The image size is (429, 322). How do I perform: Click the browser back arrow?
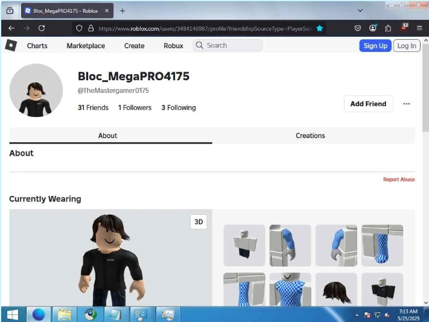pos(11,28)
